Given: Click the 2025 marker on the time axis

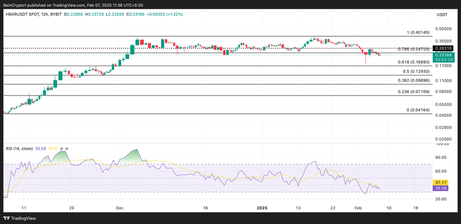Looking at the screenshot, I should [262, 208].
